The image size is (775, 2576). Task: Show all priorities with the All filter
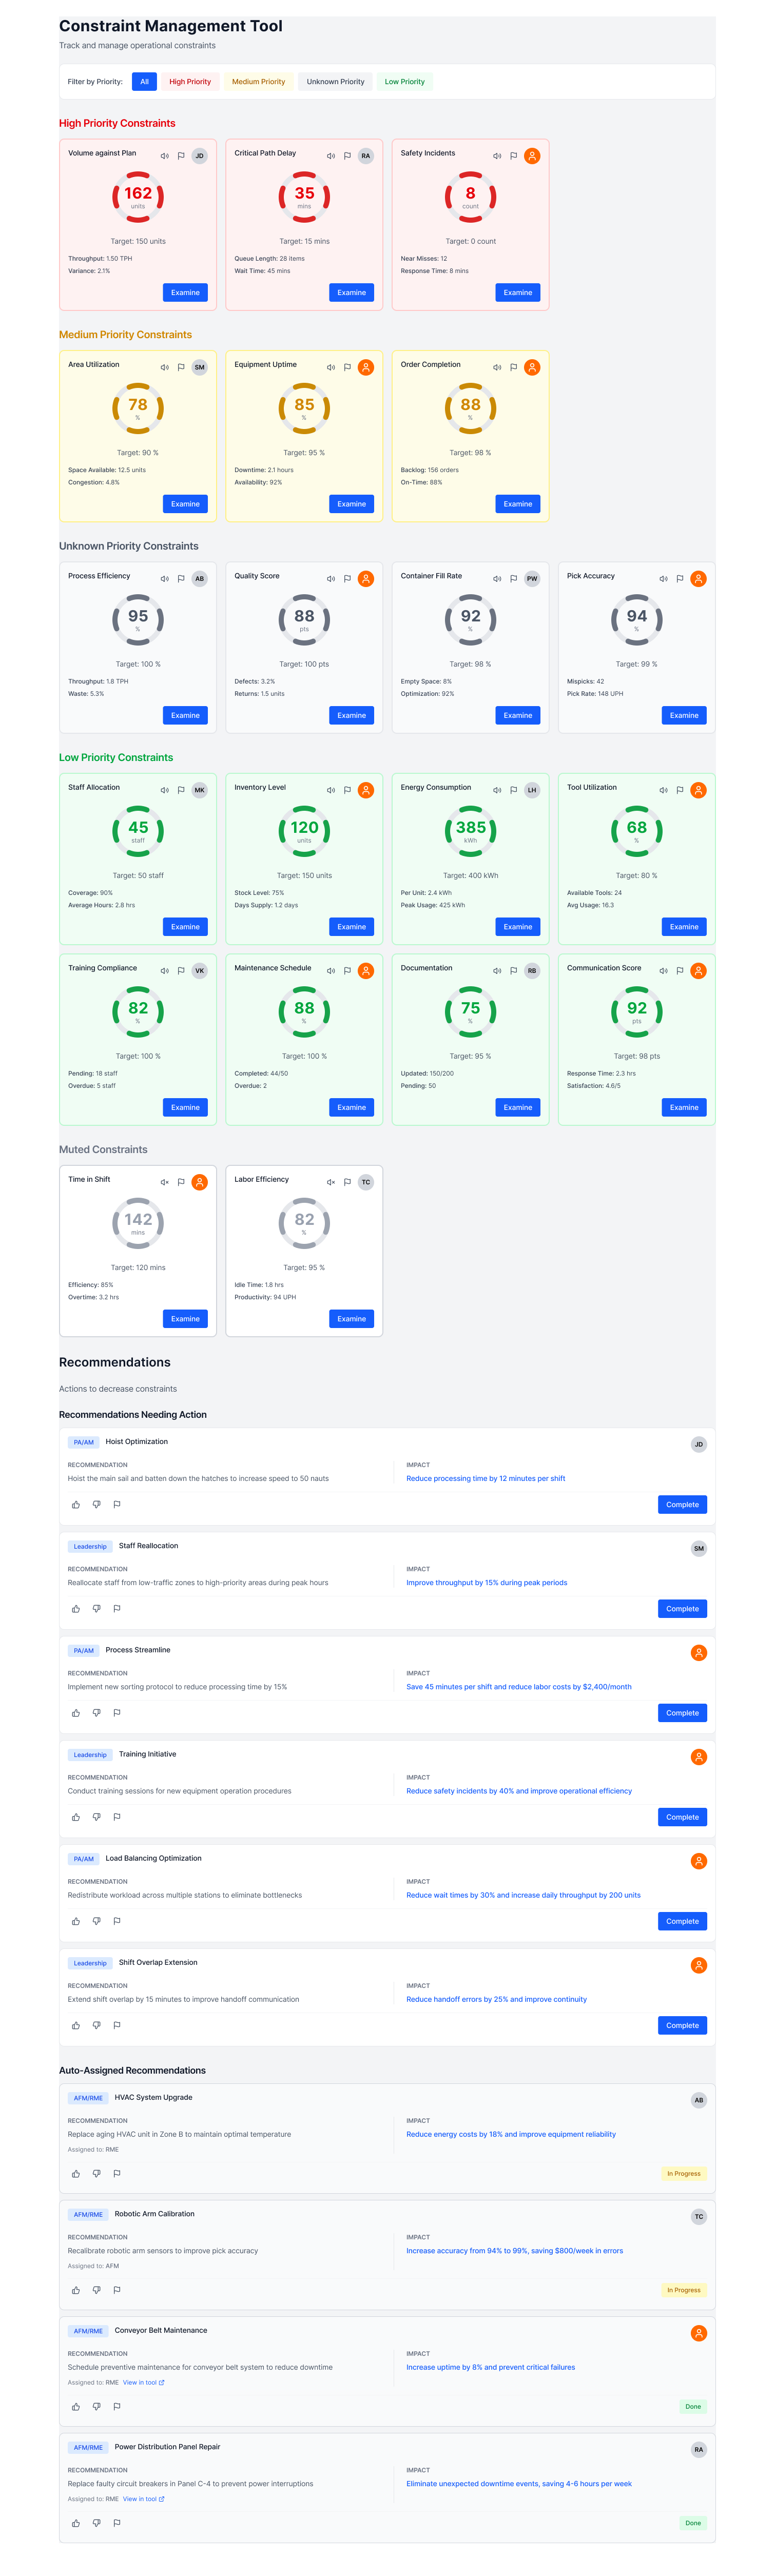click(144, 82)
